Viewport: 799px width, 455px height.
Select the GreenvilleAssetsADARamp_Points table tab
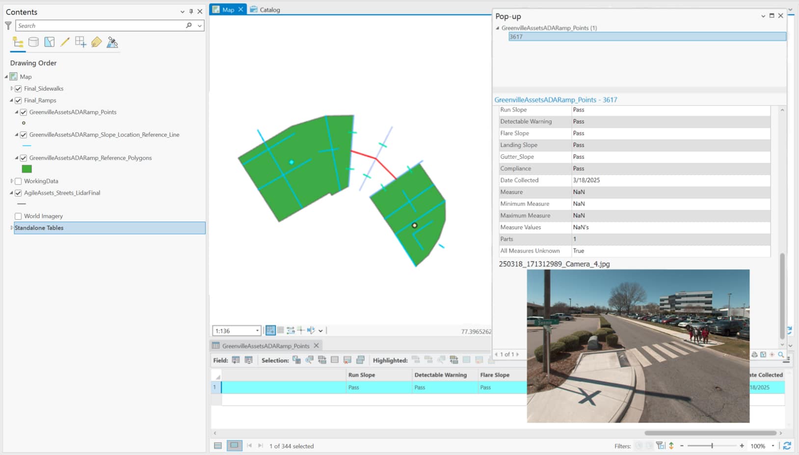(x=265, y=346)
